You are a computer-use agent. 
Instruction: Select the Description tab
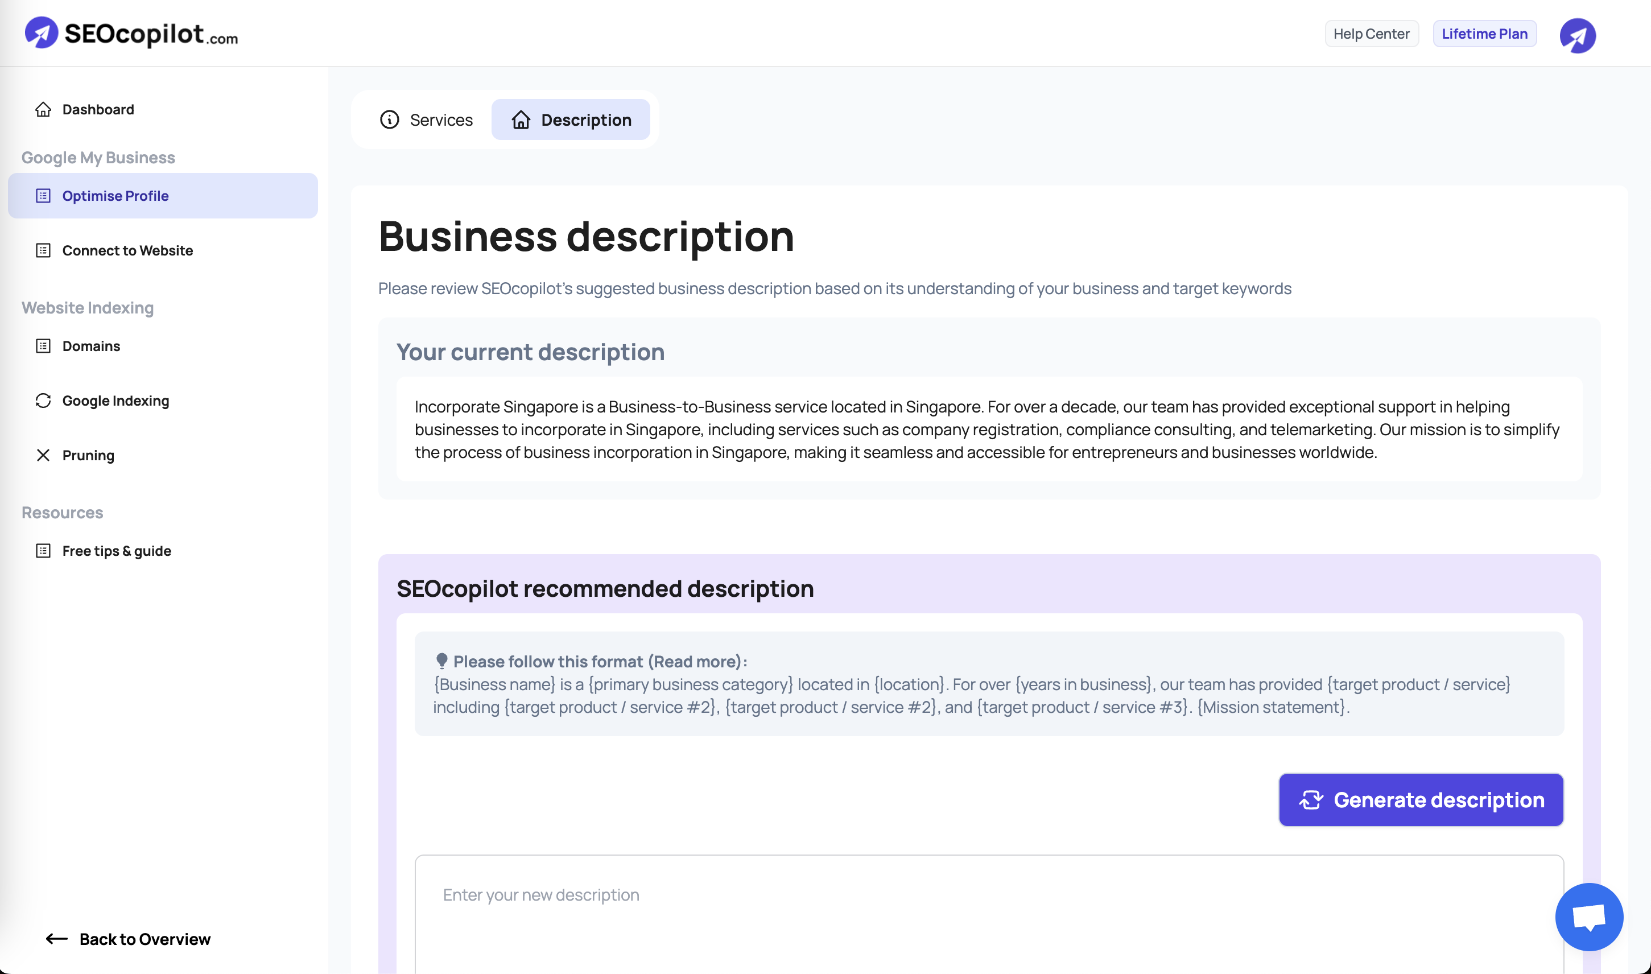pos(570,119)
